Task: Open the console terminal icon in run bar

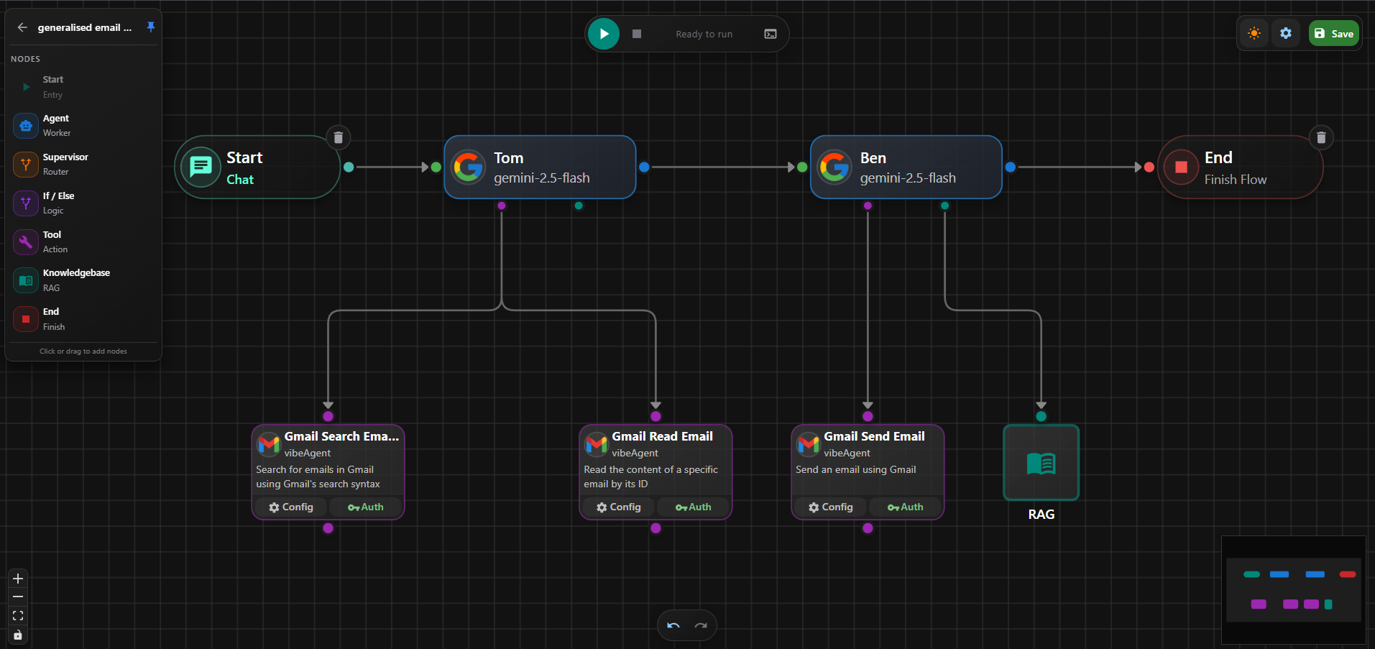Action: tap(771, 34)
